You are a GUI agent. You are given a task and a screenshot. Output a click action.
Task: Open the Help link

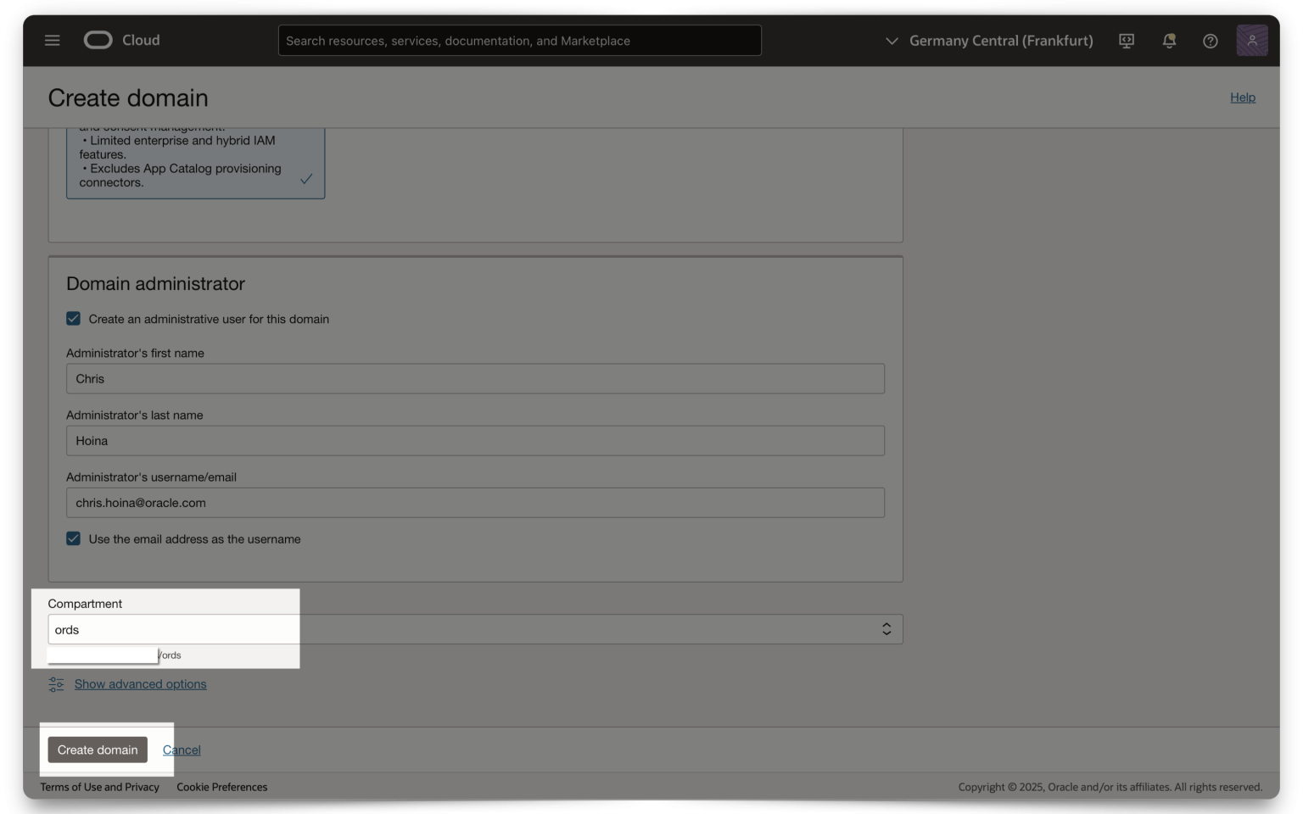(x=1242, y=97)
